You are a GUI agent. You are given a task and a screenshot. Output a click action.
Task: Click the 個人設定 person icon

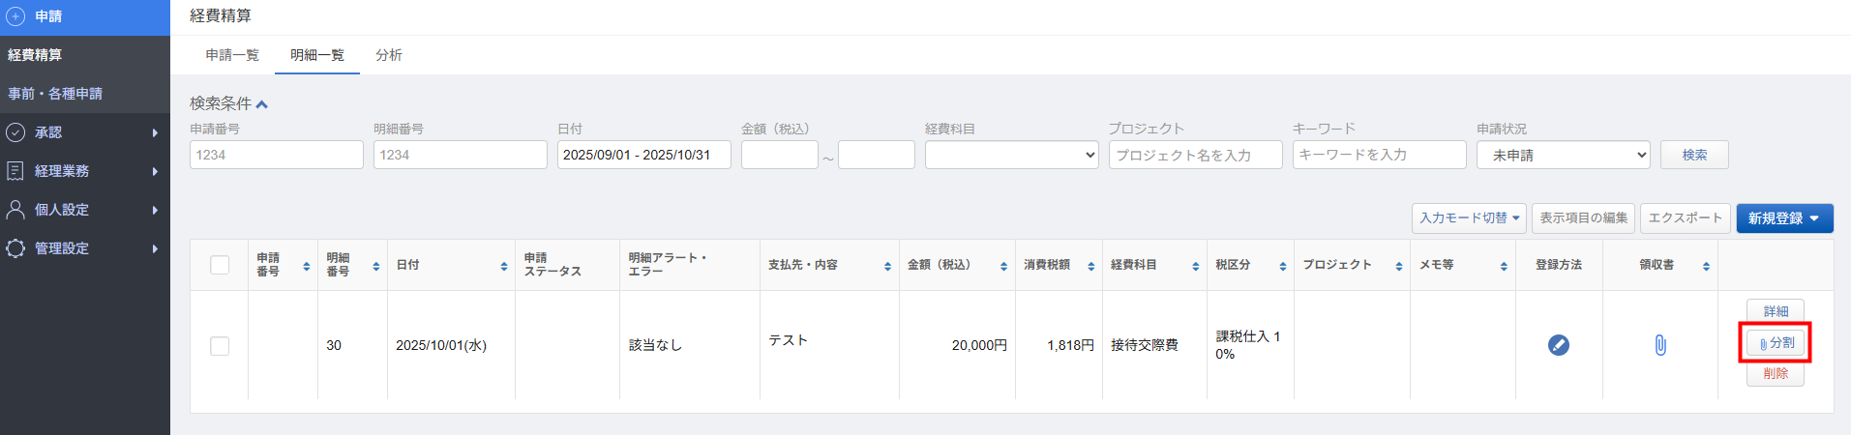click(x=15, y=210)
